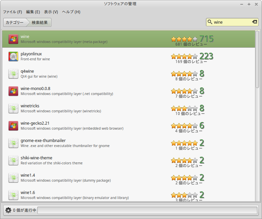Screen dimensions: 262x219
Task: Click '4 個のレビュー' for wine-gecko
Action: (189, 131)
